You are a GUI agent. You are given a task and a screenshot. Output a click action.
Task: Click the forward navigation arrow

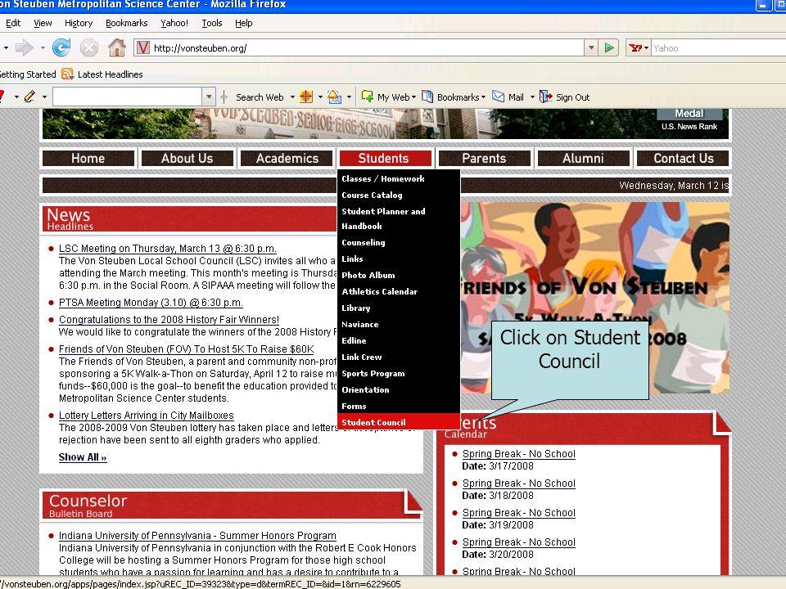pos(24,47)
